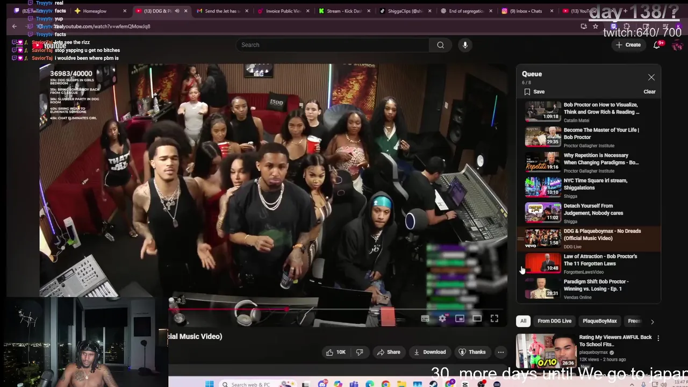The image size is (688, 387).
Task: Click the YouTube search magnifier button
Action: tap(440, 45)
